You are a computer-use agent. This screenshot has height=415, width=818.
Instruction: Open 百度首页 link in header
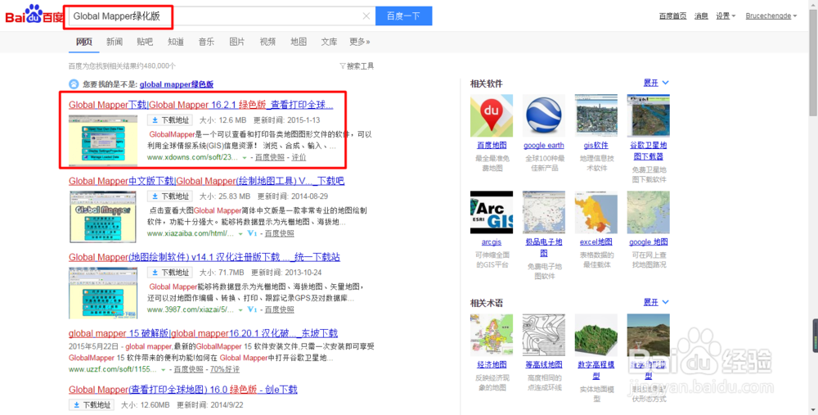click(673, 16)
